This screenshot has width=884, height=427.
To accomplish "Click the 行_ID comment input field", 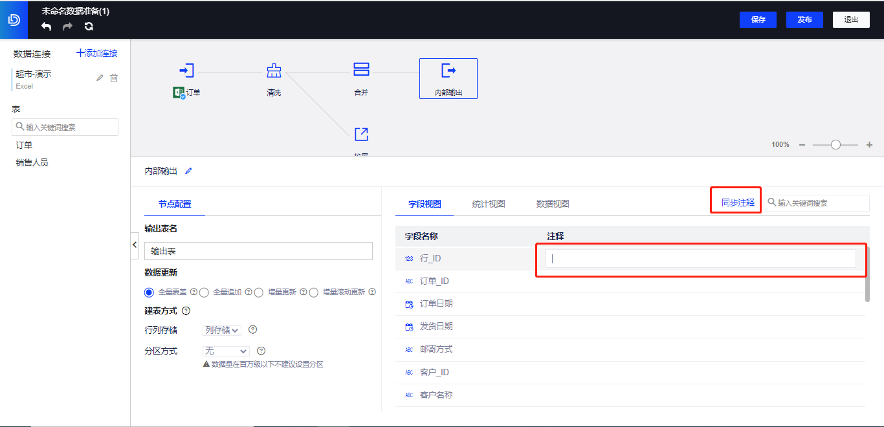I will (702, 257).
